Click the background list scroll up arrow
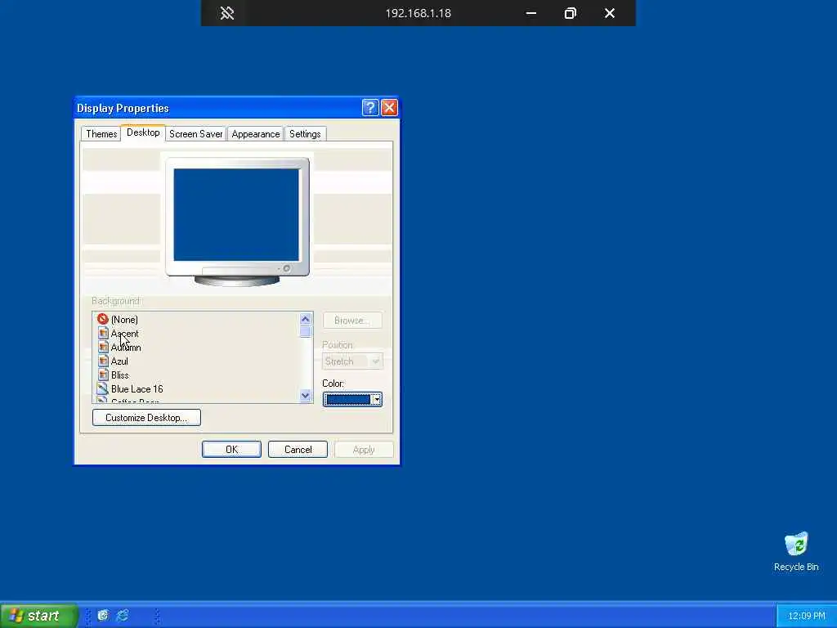 click(306, 320)
